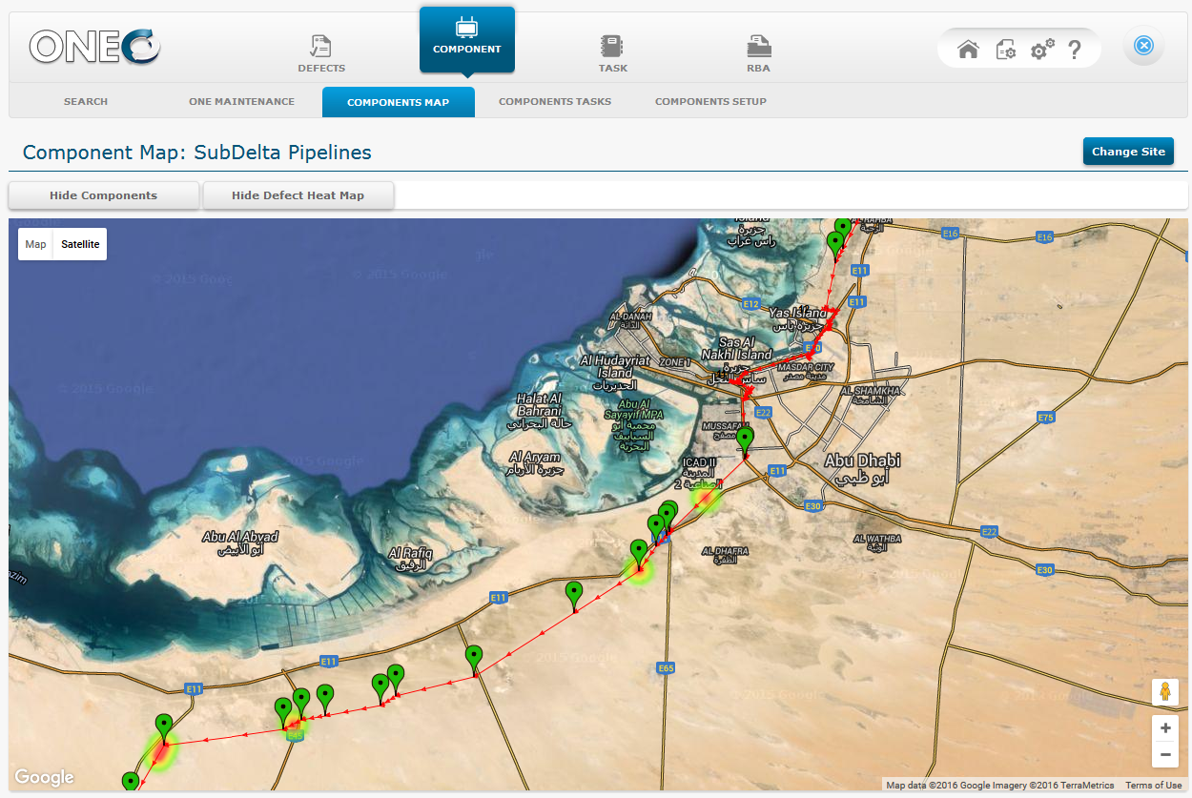Toggle Hide Components button
Screen dimensions: 1192x798
tap(103, 195)
